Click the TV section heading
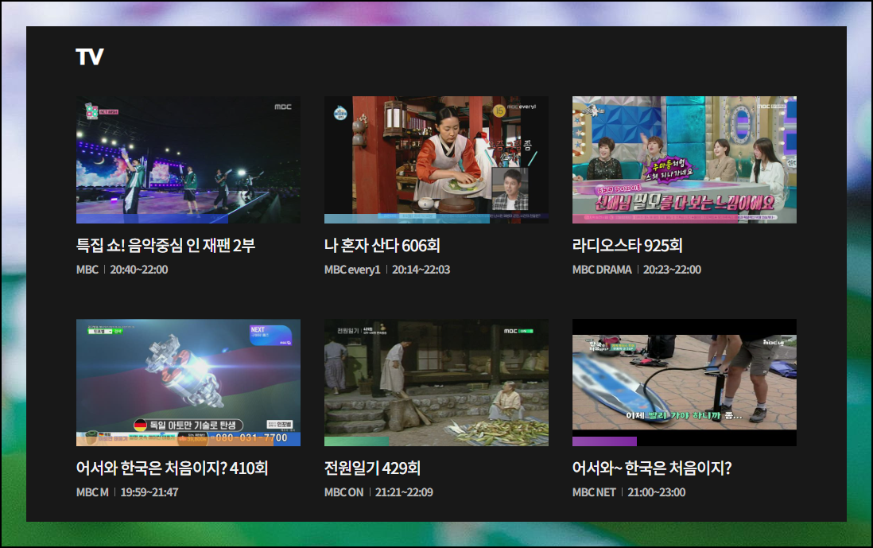Image resolution: width=873 pixels, height=548 pixels. tap(90, 56)
